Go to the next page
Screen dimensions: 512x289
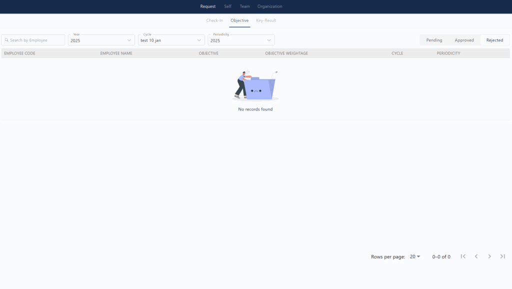click(x=489, y=257)
